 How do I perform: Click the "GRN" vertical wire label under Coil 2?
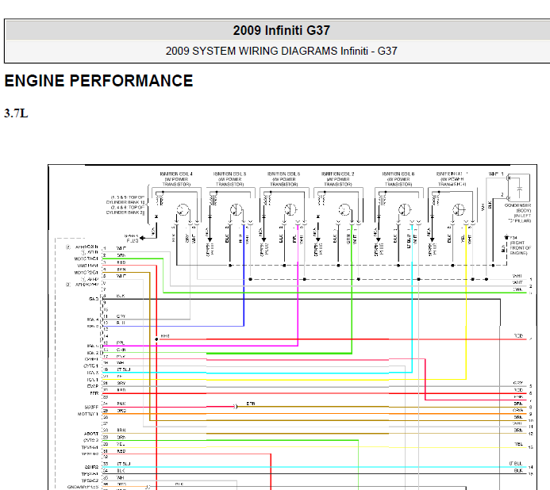pos(348,239)
